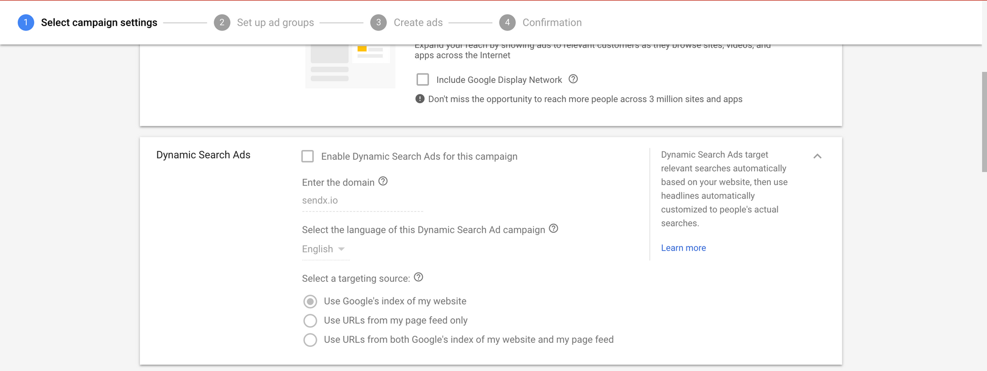
Task: Check Enable Dynamic Search Ads for this campaign
Action: [x=307, y=156]
